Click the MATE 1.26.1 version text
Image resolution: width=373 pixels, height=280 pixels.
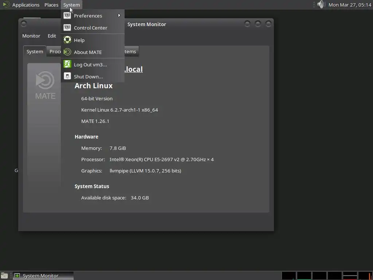click(x=95, y=121)
